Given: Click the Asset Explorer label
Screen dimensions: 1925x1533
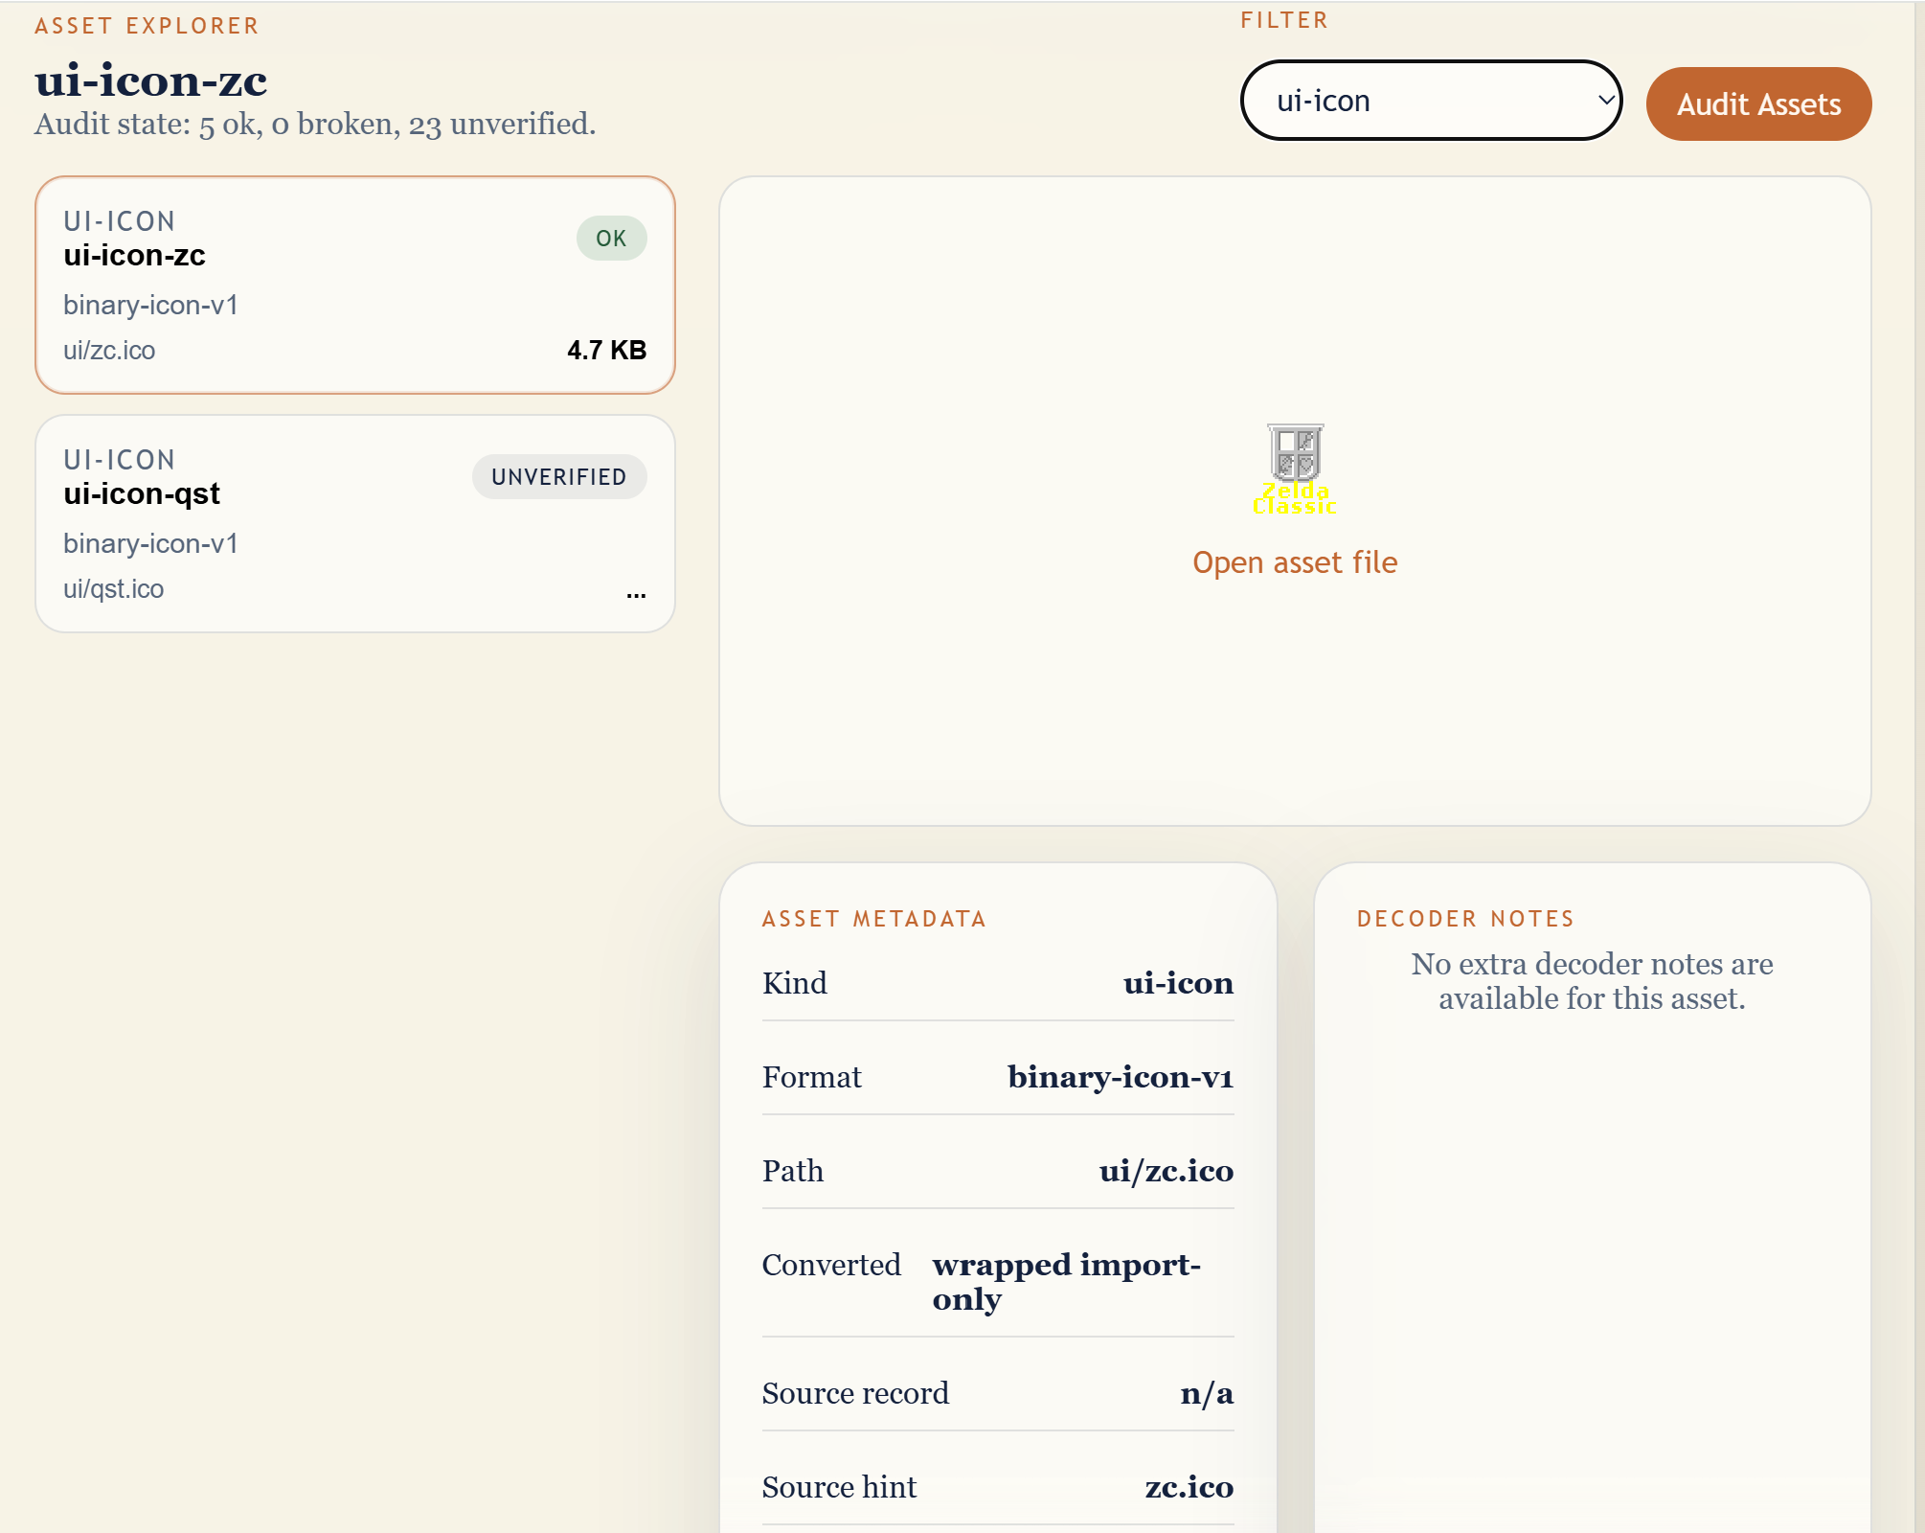Looking at the screenshot, I should point(147,26).
